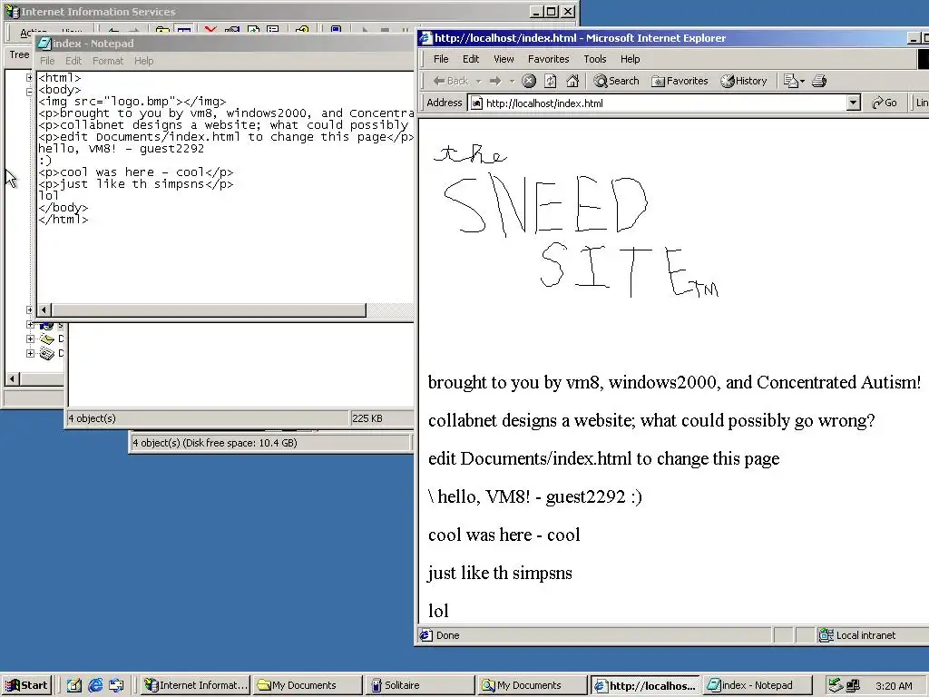Expand the tree node with news icon
The height and width of the screenshot is (697, 929).
point(30,353)
